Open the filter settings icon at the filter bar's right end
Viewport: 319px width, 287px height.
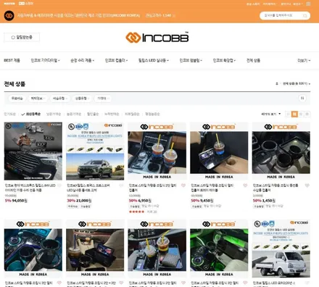pyautogui.click(x=302, y=98)
